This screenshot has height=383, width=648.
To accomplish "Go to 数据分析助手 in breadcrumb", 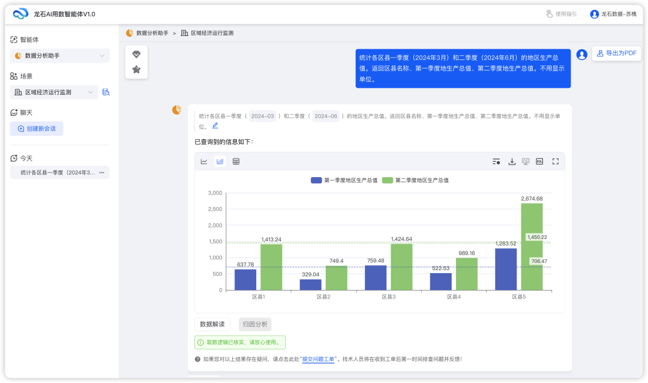I will 152,33.
